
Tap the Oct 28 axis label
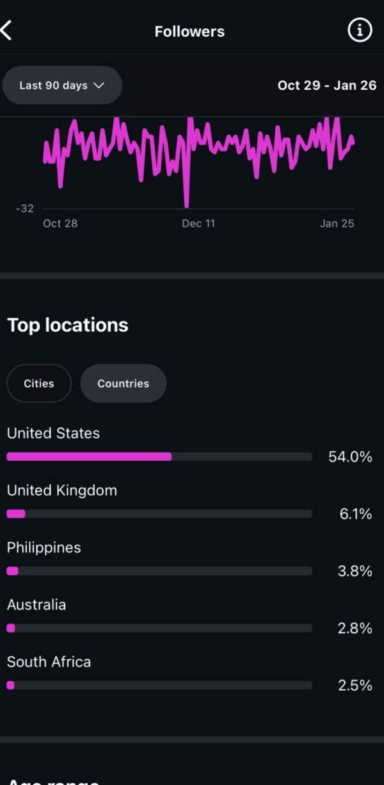[60, 223]
